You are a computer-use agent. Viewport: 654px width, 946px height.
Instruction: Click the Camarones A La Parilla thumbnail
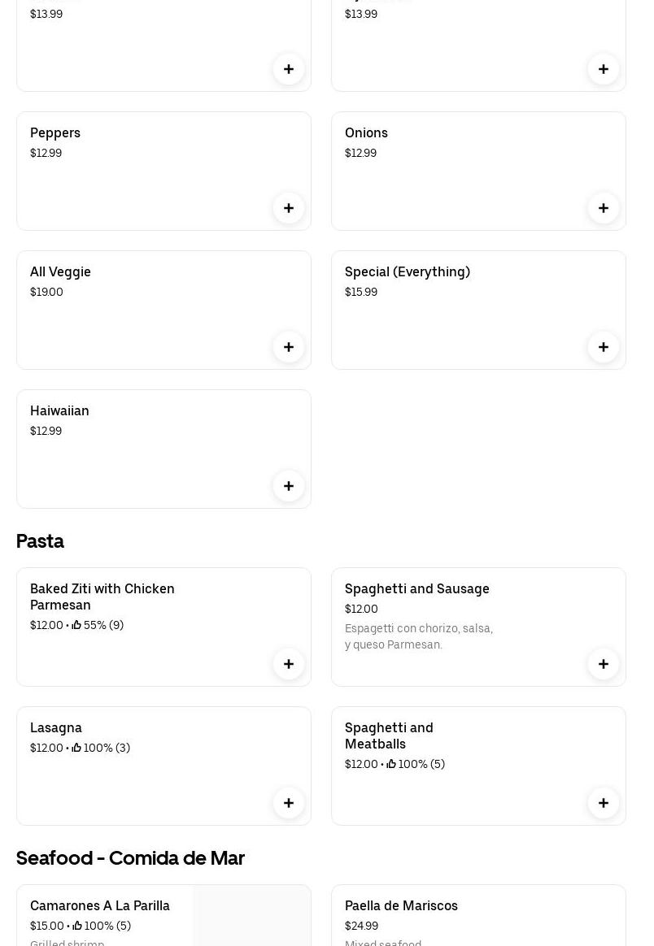click(251, 917)
